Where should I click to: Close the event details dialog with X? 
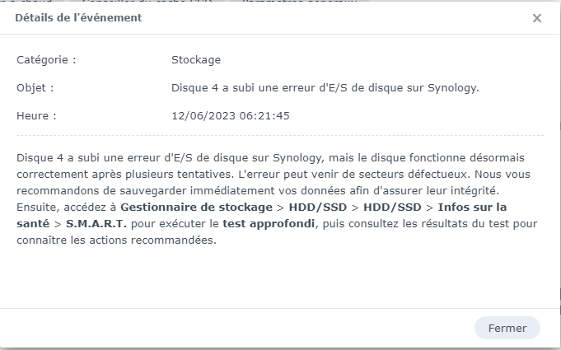[x=537, y=18]
